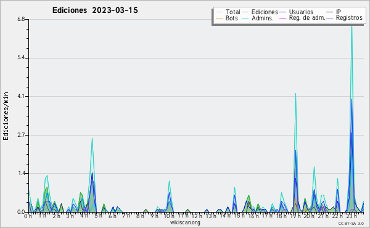The height and width of the screenshot is (228, 370).
Task: Click the green Ediciones legend line swatch
Action: (245, 12)
